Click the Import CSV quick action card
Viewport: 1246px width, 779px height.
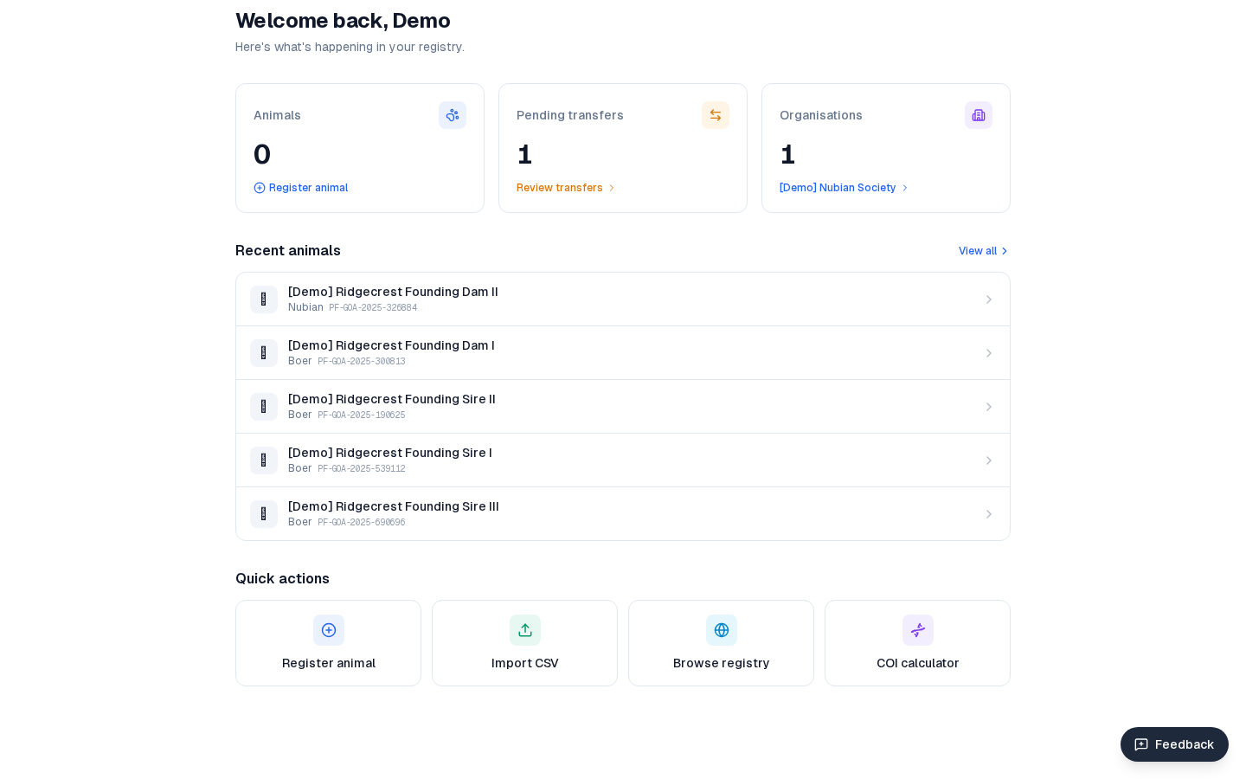[525, 643]
